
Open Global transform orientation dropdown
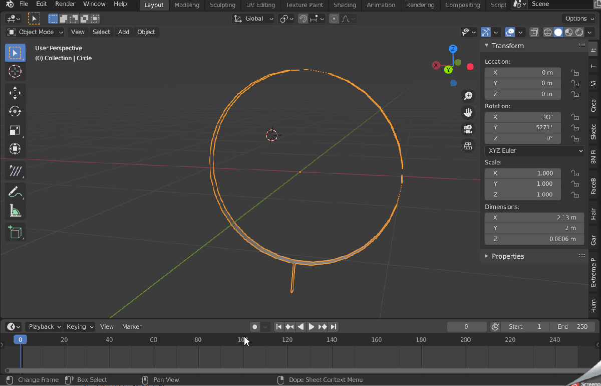[253, 19]
